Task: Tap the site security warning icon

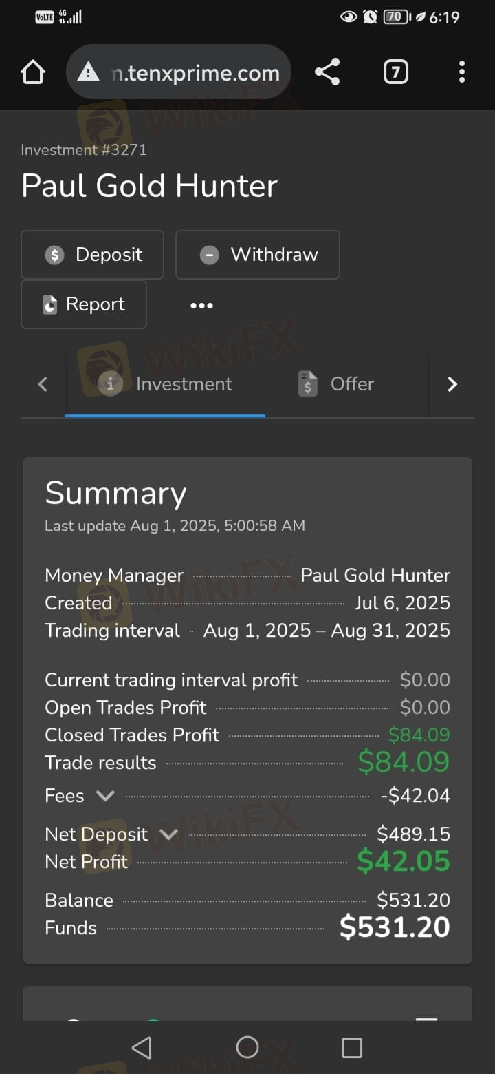Action: (89, 72)
